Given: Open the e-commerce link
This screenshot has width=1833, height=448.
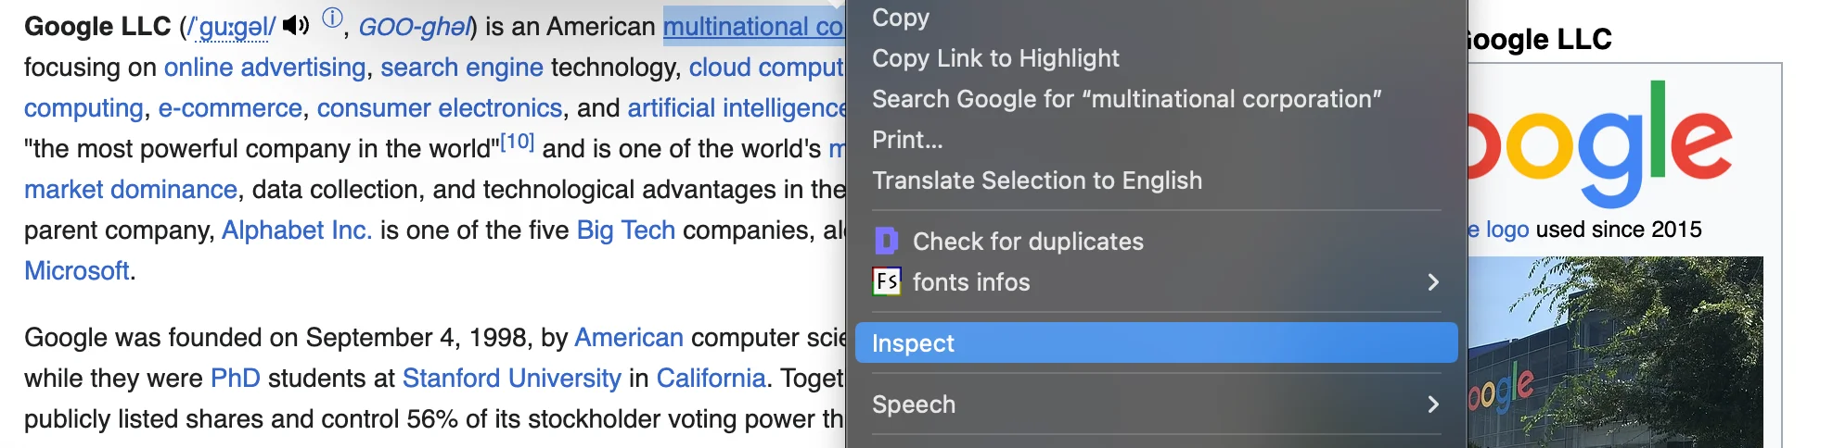Looking at the screenshot, I should pos(230,108).
